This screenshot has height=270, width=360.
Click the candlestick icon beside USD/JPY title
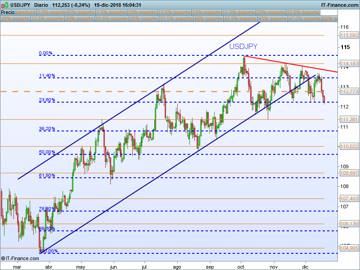pyautogui.click(x=4, y=5)
